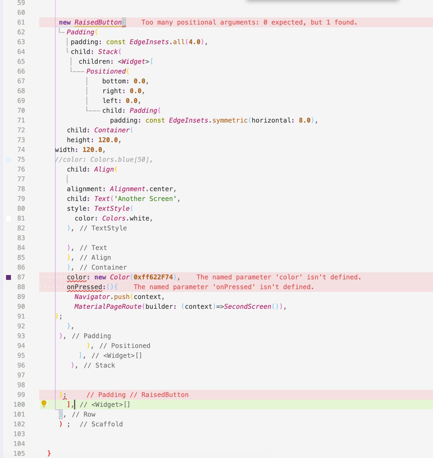Click children: <Widget>[ on line 65
The height and width of the screenshot is (458, 433).
tap(116, 62)
